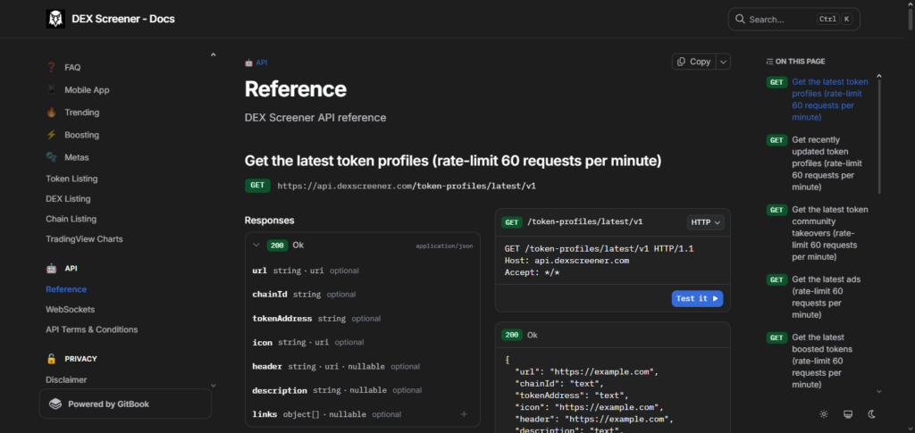The image size is (915, 433).
Task: Click On This Page scroll-up chevron
Action: pos(879,75)
